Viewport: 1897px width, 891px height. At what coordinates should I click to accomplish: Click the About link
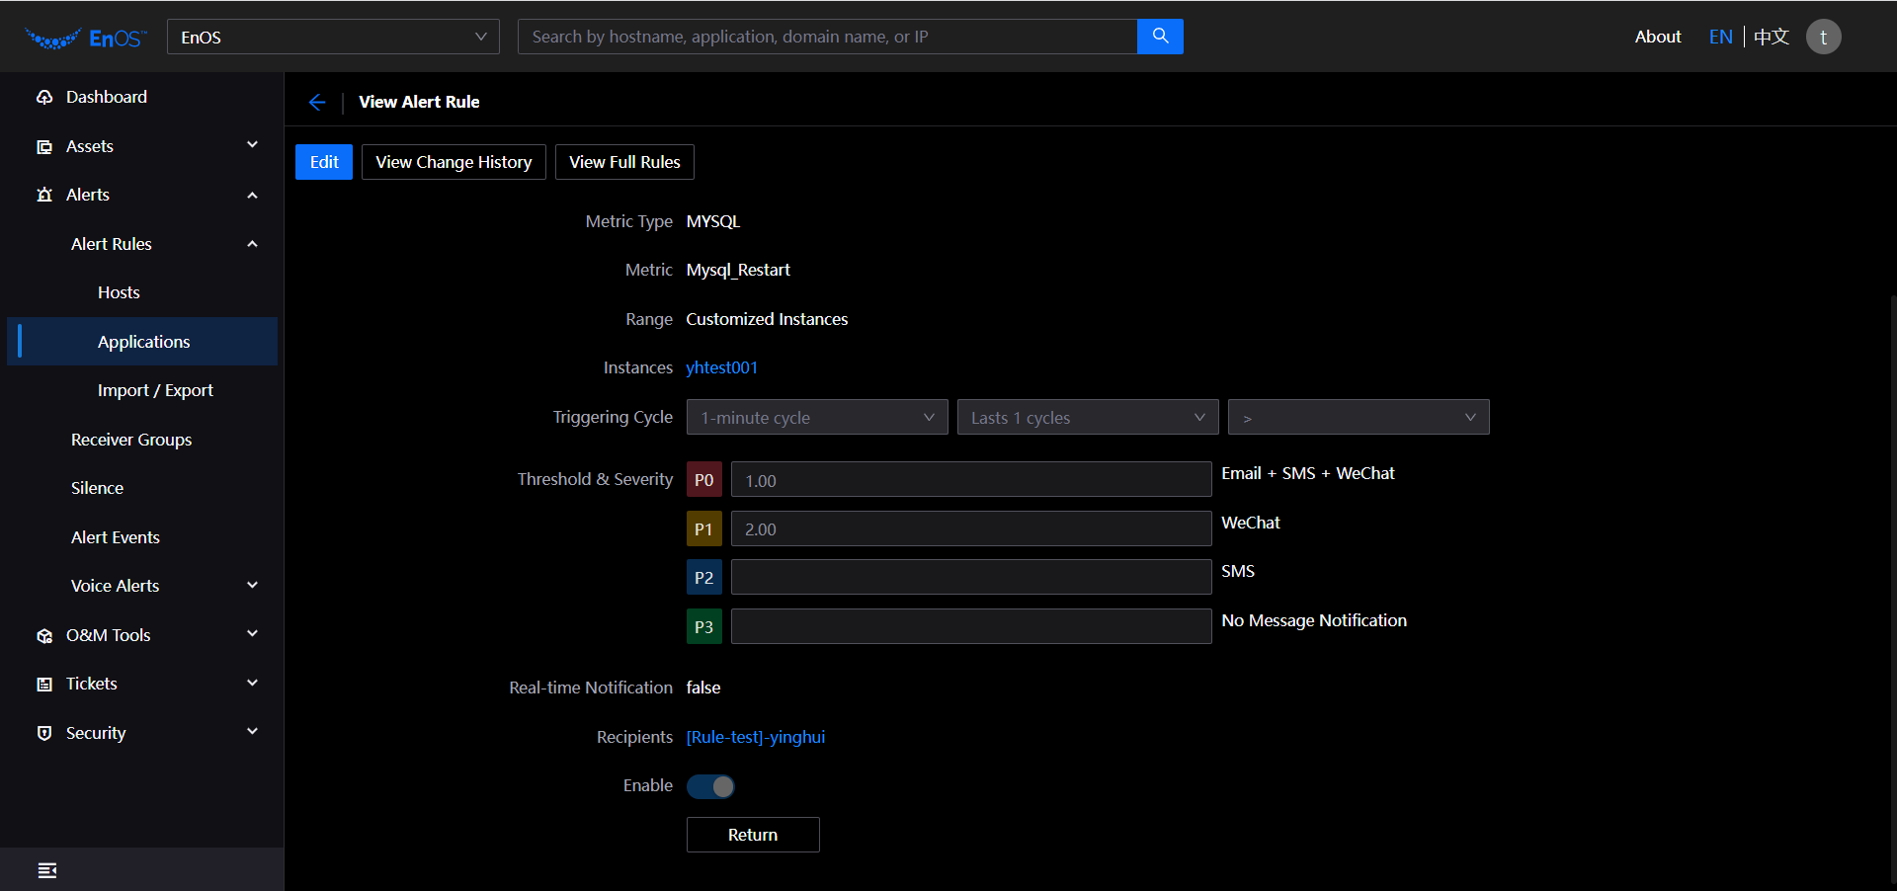coord(1658,37)
